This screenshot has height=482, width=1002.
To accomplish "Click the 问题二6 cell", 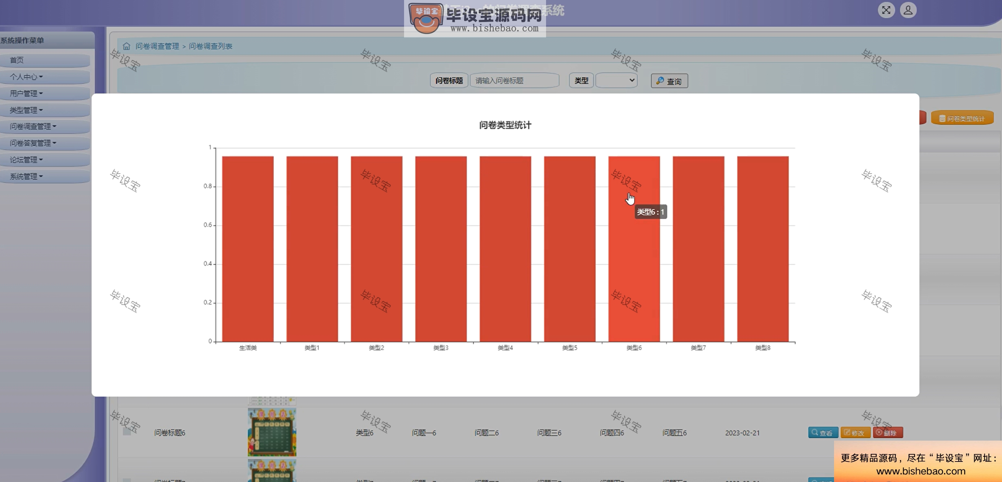I will pyautogui.click(x=487, y=433).
